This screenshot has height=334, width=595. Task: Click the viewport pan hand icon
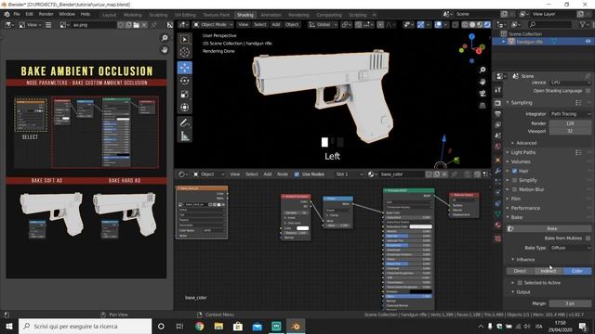pos(483,82)
